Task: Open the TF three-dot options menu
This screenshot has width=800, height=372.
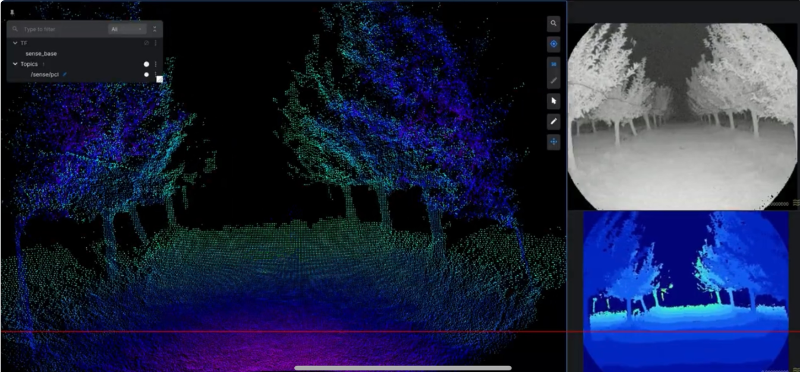Action: [156, 43]
